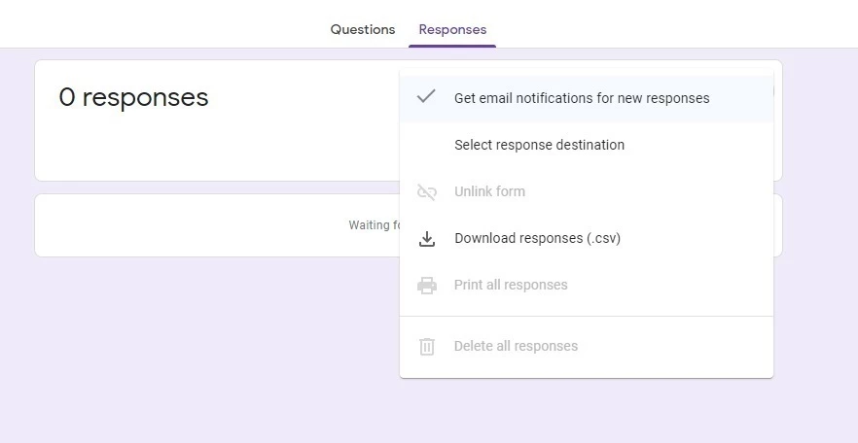Choose Select response destination
858x443 pixels.
[539, 145]
